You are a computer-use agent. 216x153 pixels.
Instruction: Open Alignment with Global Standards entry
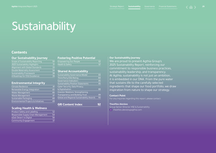[33, 67]
